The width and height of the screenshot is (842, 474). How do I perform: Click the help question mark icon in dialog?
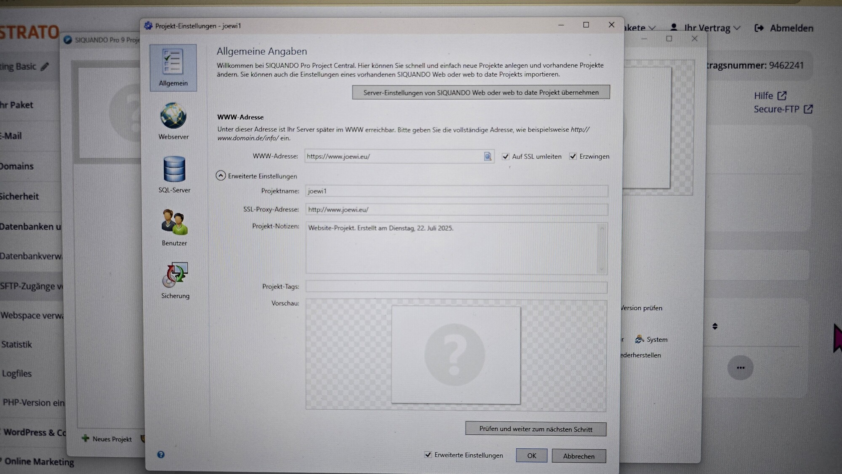point(161,455)
